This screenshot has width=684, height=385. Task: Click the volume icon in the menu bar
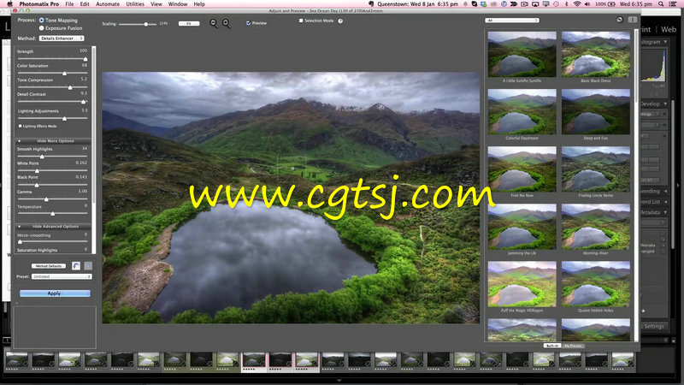coord(587,4)
